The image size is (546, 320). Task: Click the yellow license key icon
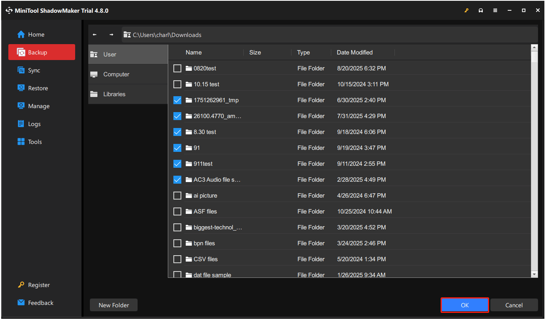[x=466, y=10]
